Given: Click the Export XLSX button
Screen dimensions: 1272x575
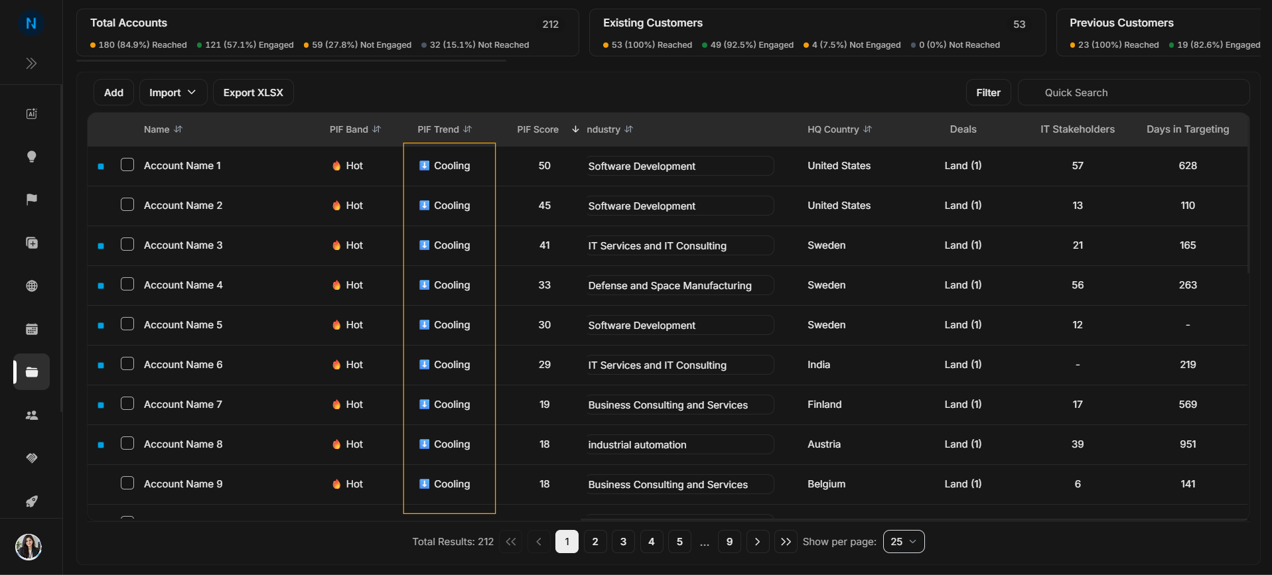Looking at the screenshot, I should coord(253,92).
